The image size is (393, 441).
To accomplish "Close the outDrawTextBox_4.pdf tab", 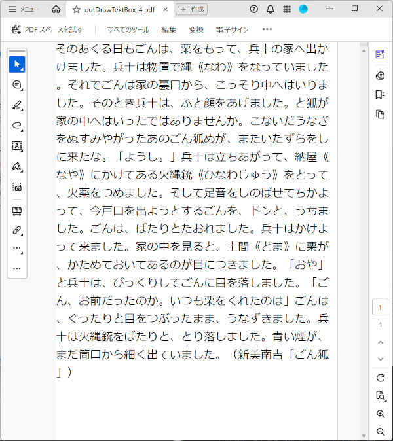I will click(x=165, y=10).
